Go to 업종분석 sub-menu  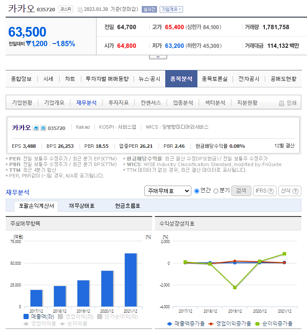[183, 103]
